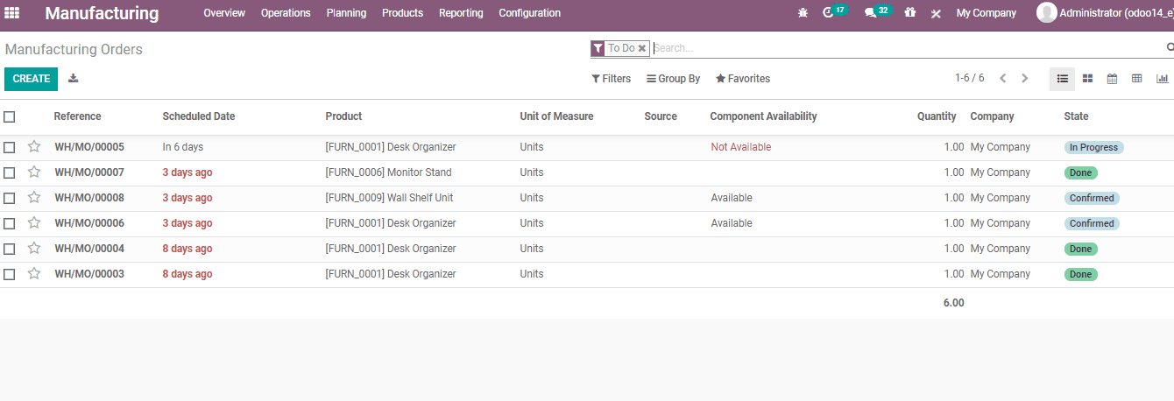The width and height of the screenshot is (1174, 401).
Task: Switch to calendar view
Action: (1112, 79)
